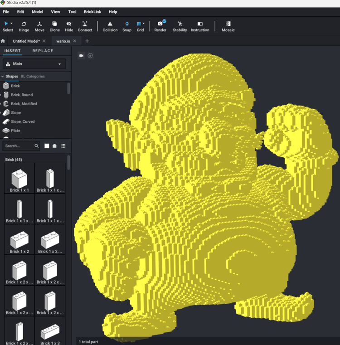The width and height of the screenshot is (340, 345).
Task: Click the '1 total part' status text
Action: [88, 342]
